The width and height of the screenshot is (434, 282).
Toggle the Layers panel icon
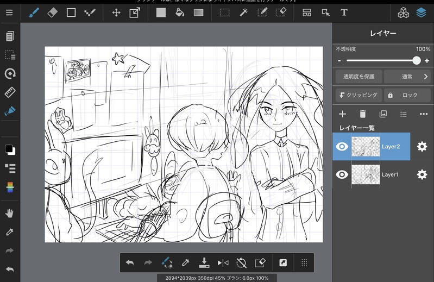421,12
